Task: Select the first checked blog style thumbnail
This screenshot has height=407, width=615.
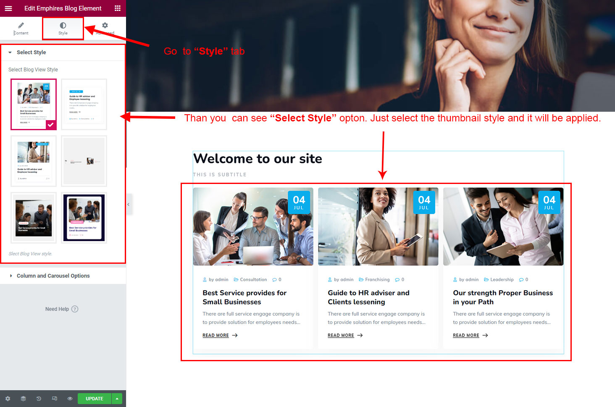Action: (34, 104)
